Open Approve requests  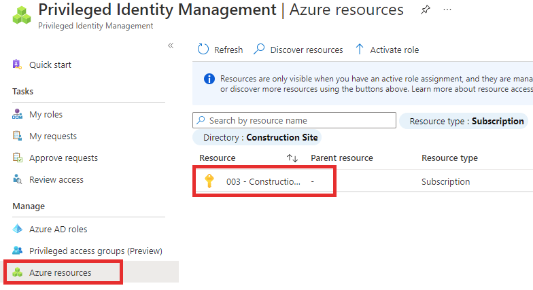[64, 158]
